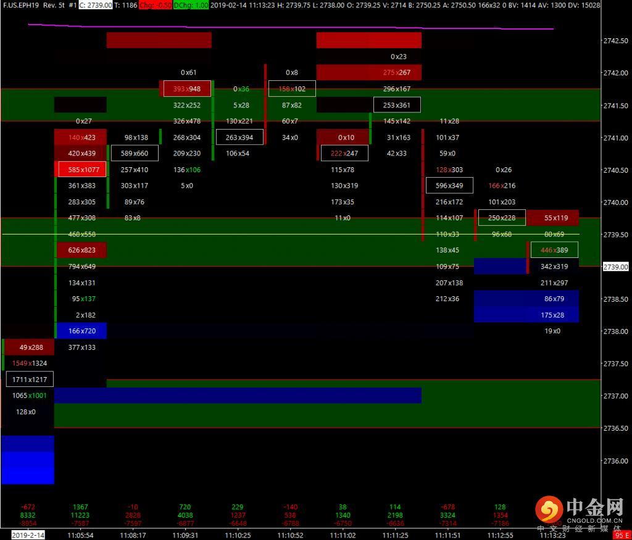This screenshot has width=632, height=540.
Task: Click the 2742.50 price axis label
Action: click(615, 41)
